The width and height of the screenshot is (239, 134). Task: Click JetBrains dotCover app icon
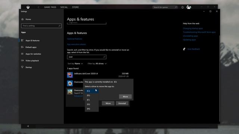tap(70, 75)
